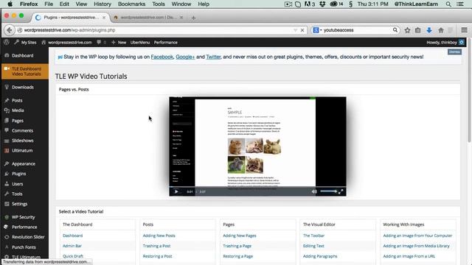Open the downloads arrow icon
Viewport: 472px width, 265px height.
(429, 30)
